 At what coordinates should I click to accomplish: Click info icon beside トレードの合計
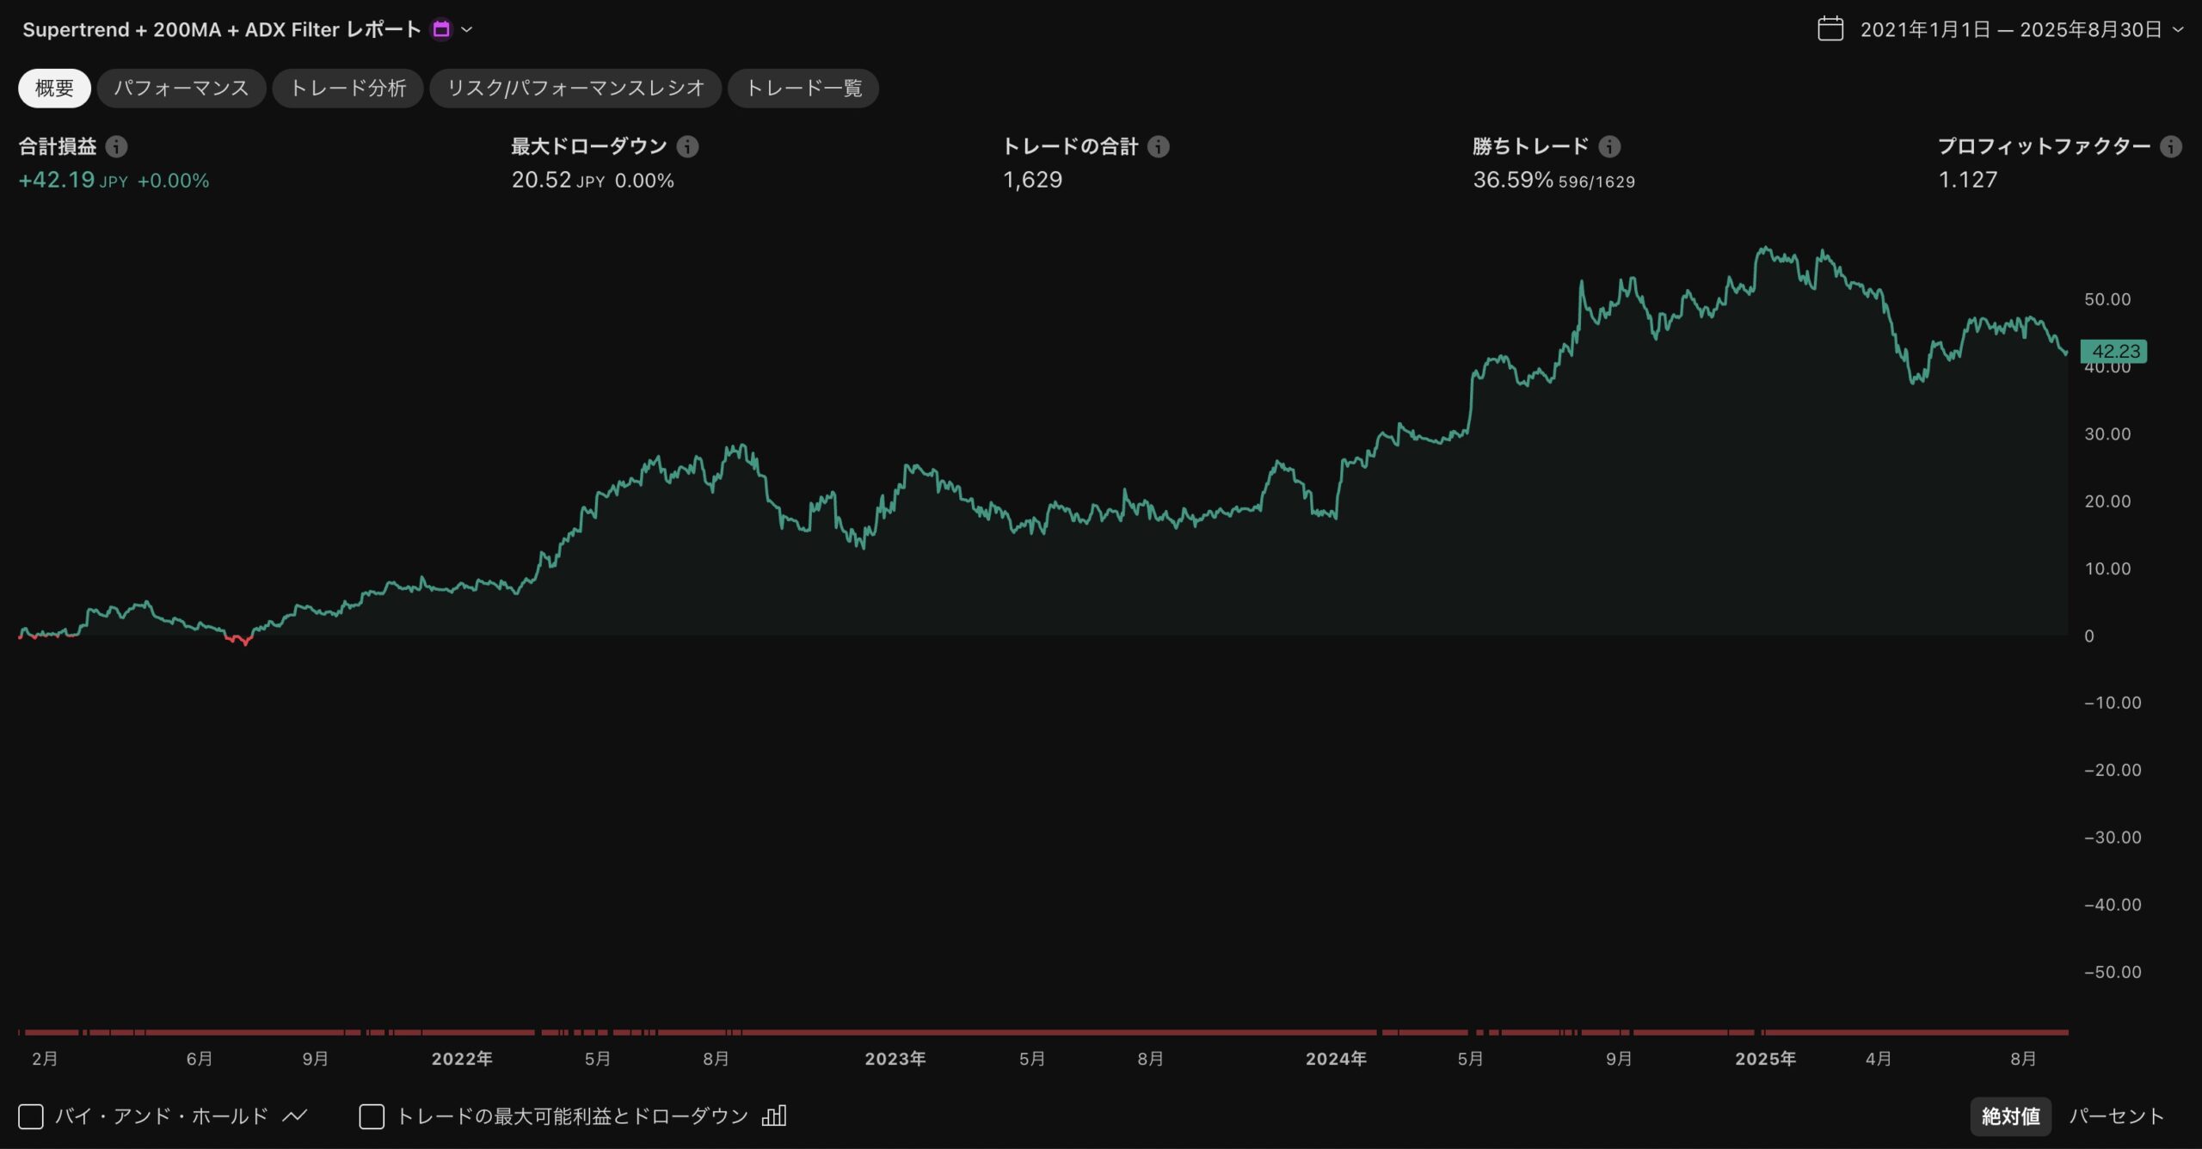click(1158, 147)
